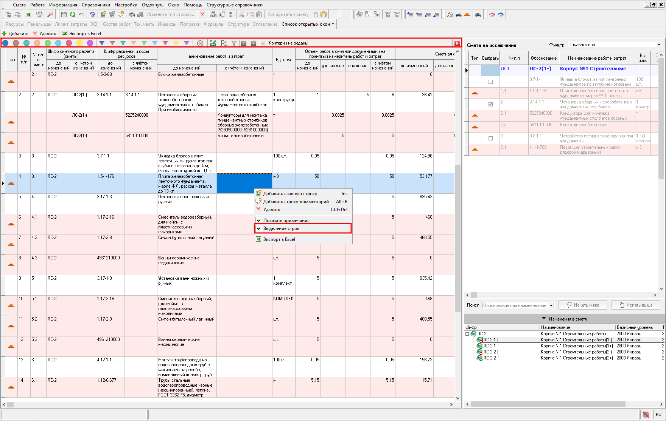
Task: Select the blue color circle swatch
Action: pyautogui.click(x=5, y=43)
